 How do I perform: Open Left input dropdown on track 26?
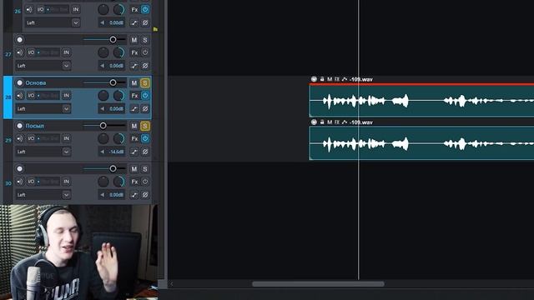(53, 22)
